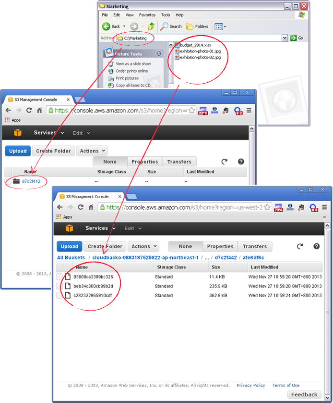This screenshot has height=403, width=333.
Task: Click the Up folder icon in Explorer toolbar
Action: tap(152, 26)
